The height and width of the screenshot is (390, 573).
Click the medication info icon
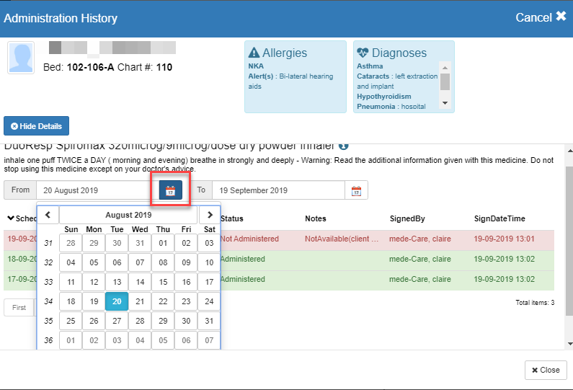(344, 146)
